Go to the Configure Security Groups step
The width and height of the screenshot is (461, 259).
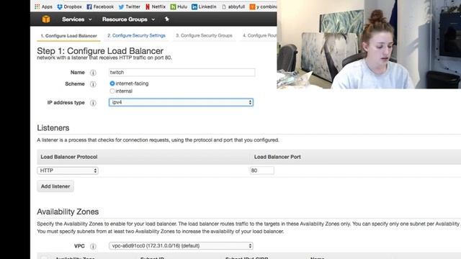tap(204, 35)
